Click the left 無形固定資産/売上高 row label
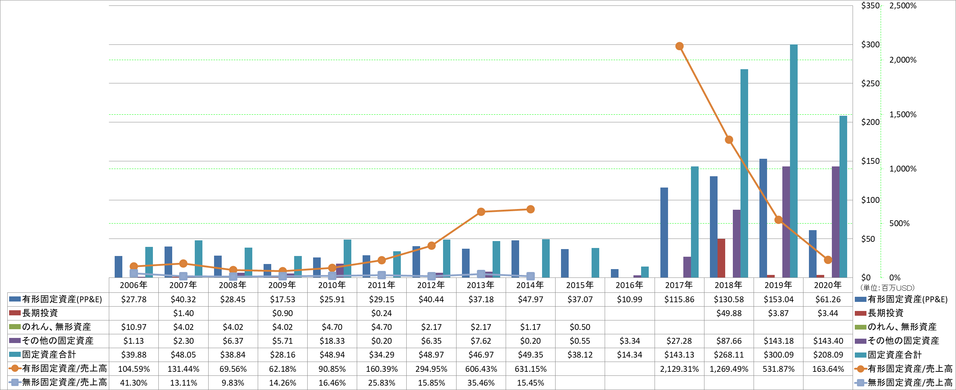The height and width of the screenshot is (390, 956). [64, 382]
